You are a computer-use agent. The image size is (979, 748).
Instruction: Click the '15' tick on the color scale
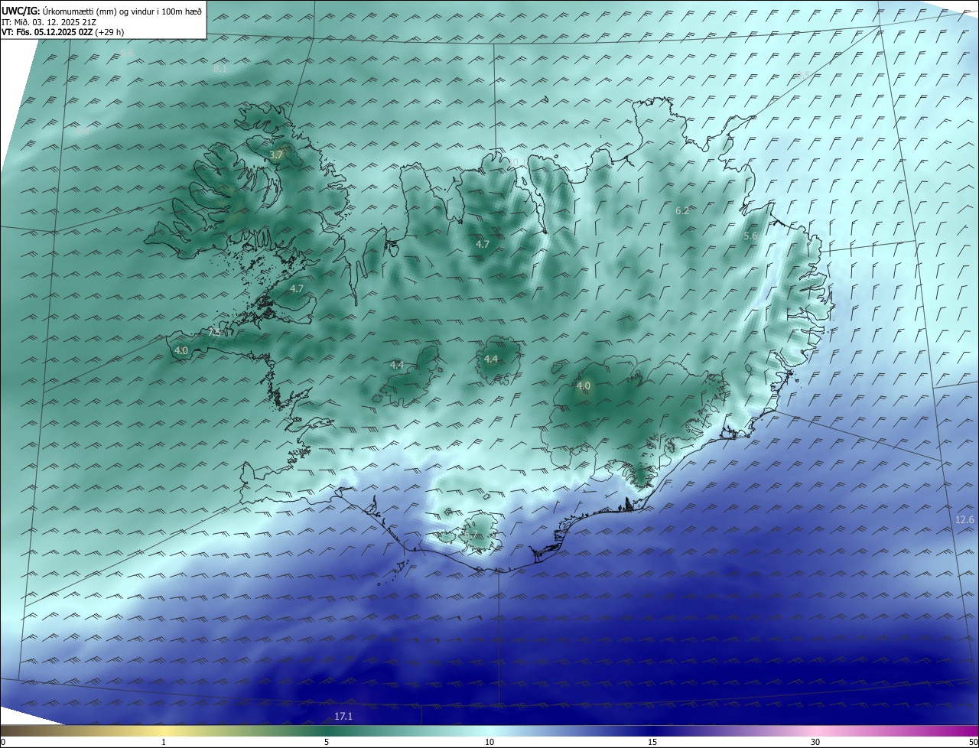[652, 742]
